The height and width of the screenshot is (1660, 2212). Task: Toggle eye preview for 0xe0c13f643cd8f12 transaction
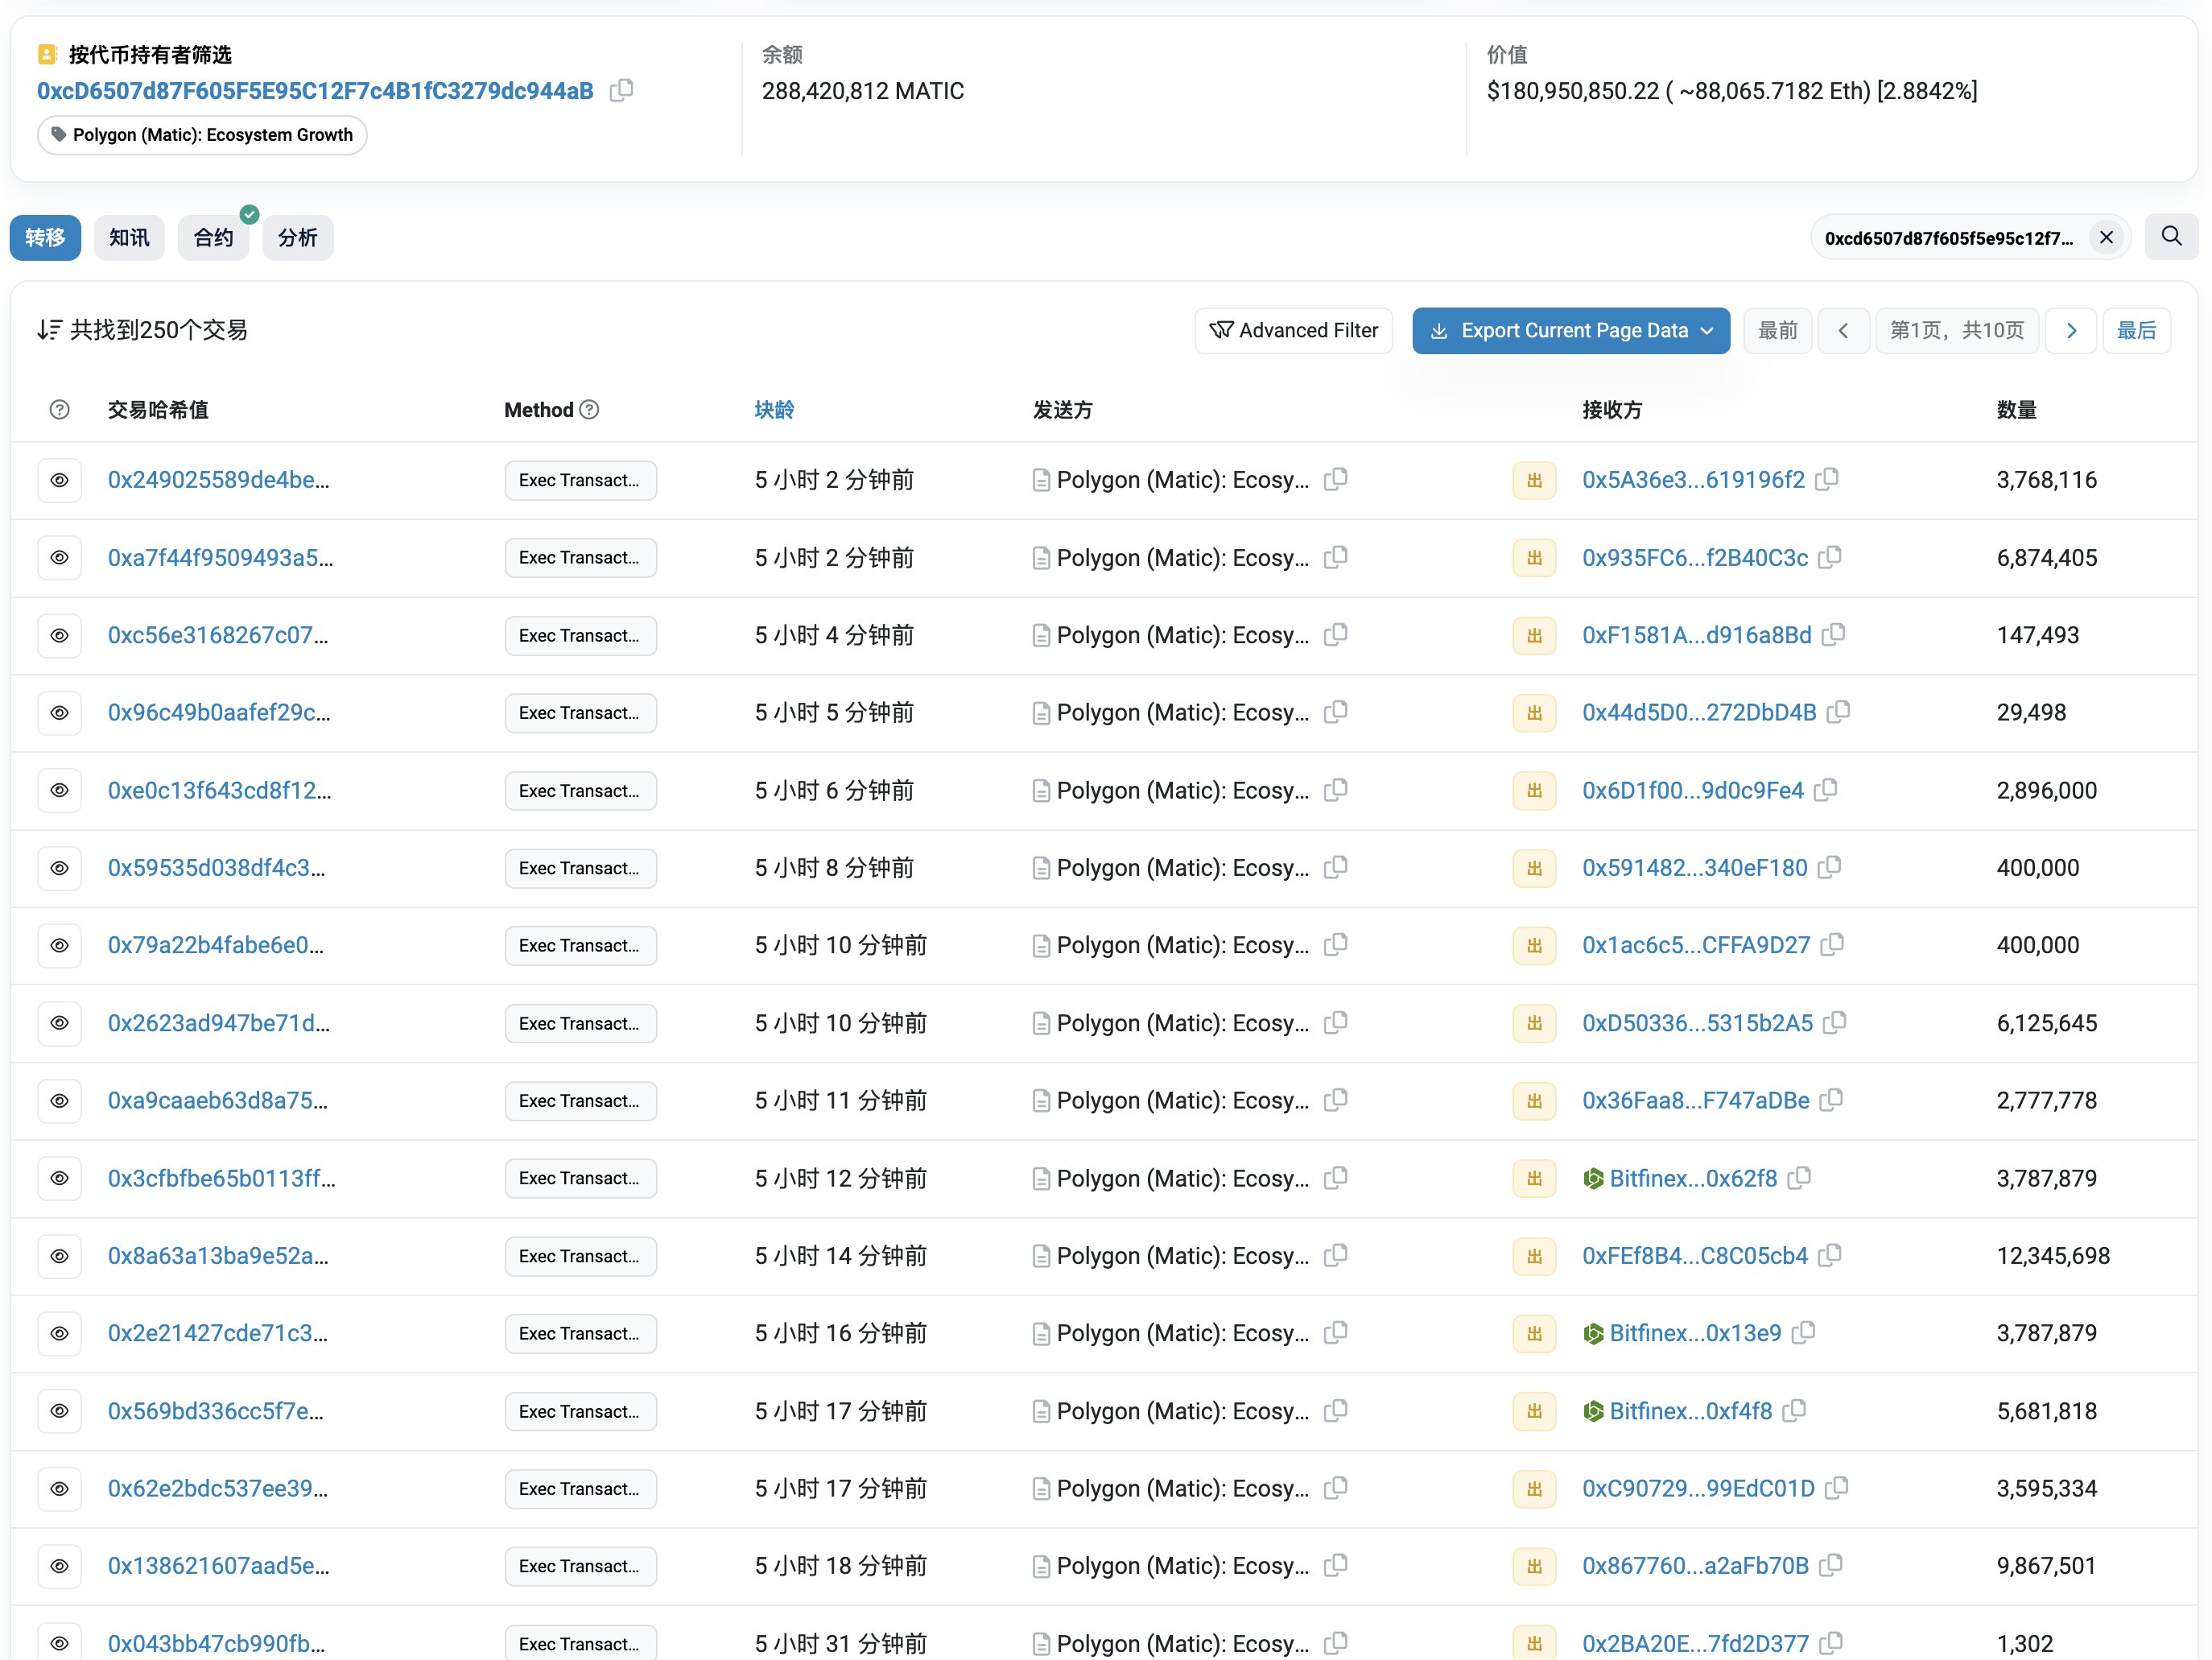pyautogui.click(x=60, y=791)
